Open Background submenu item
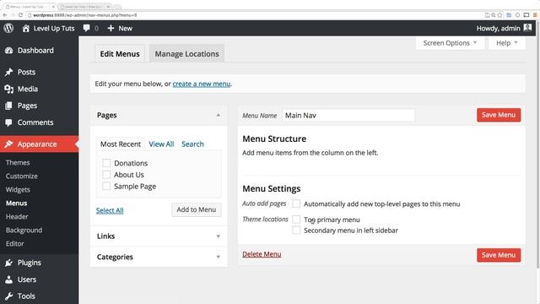The height and width of the screenshot is (304, 540). coord(24,230)
